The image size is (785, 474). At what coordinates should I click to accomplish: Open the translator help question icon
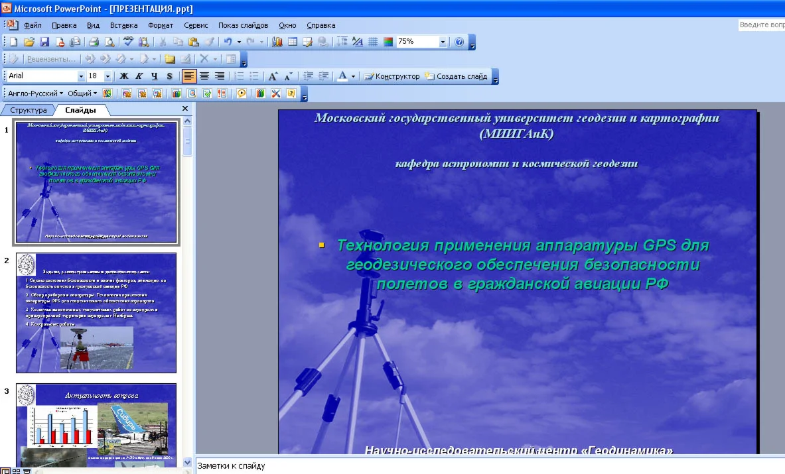(x=291, y=93)
